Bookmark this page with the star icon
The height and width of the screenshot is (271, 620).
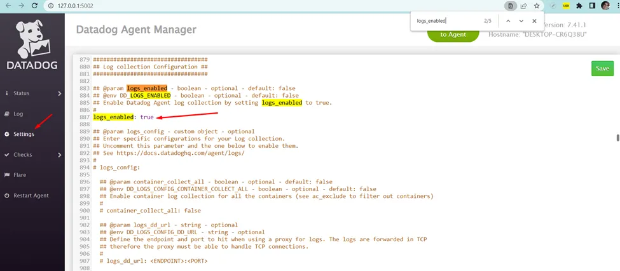click(537, 6)
